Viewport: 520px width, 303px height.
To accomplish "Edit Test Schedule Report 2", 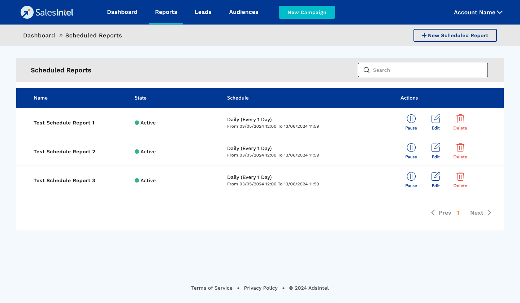I will coord(436,151).
